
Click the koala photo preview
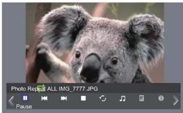click(x=95, y=43)
